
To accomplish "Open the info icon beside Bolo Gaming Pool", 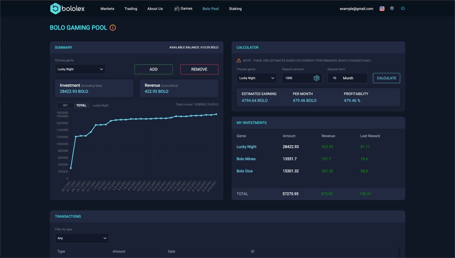I will tap(113, 28).
